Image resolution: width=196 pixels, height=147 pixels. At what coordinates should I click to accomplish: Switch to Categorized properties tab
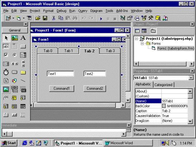click(x=163, y=85)
